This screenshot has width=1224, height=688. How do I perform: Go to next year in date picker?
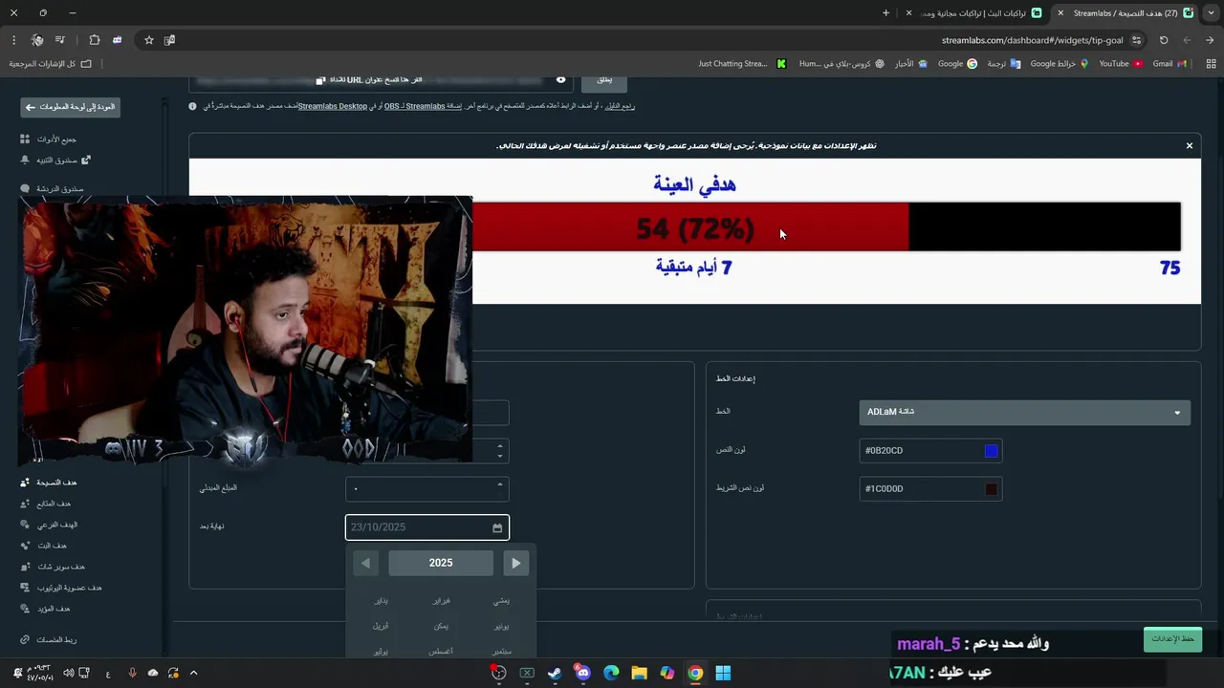tap(516, 563)
